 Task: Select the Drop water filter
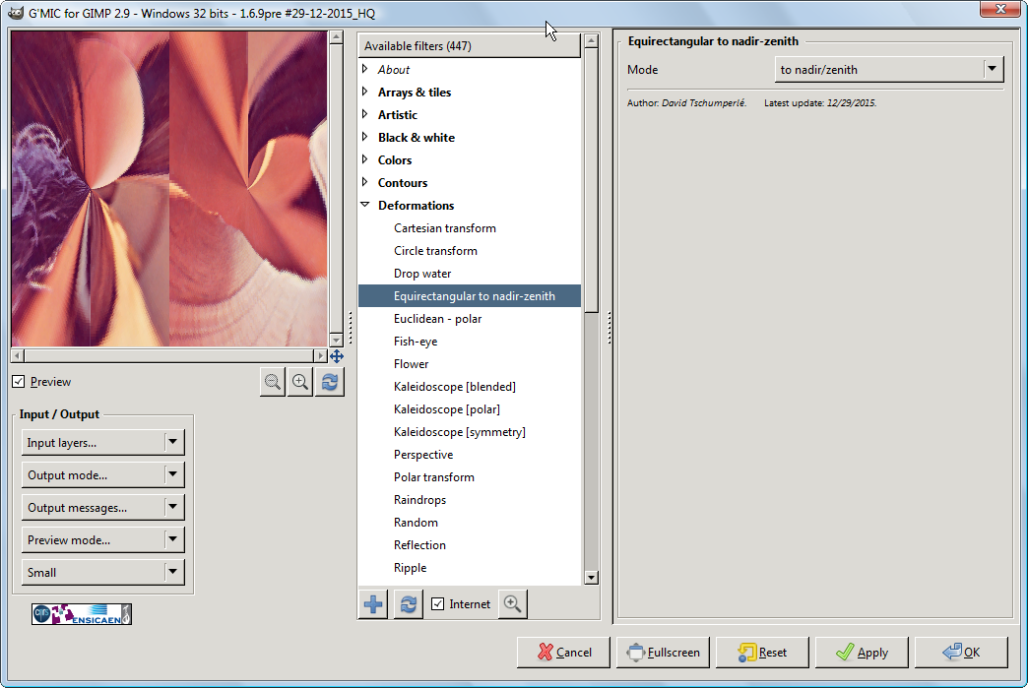pos(470,274)
